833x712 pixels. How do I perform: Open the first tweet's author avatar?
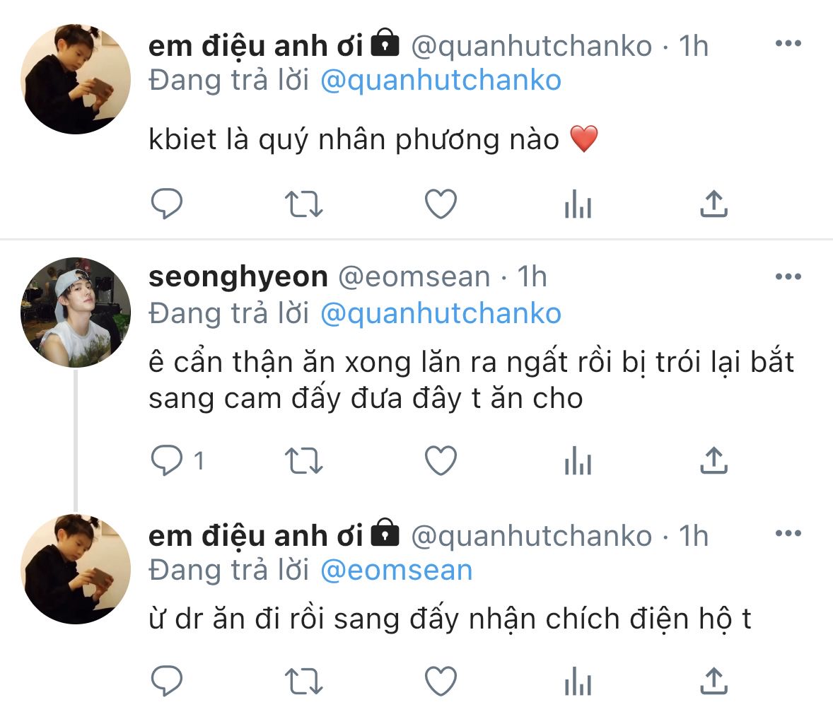click(x=76, y=78)
